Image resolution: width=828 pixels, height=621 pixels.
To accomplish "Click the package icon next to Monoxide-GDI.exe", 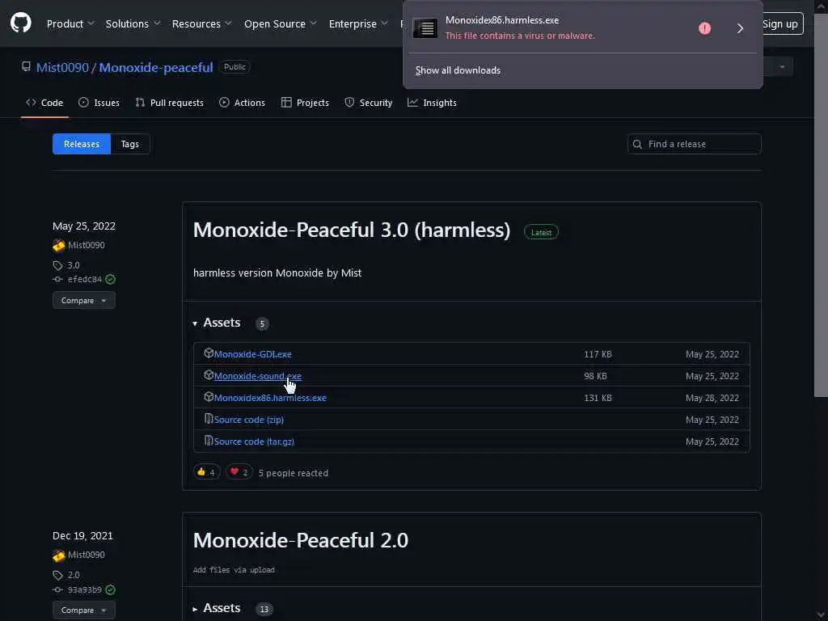I will coord(209,353).
